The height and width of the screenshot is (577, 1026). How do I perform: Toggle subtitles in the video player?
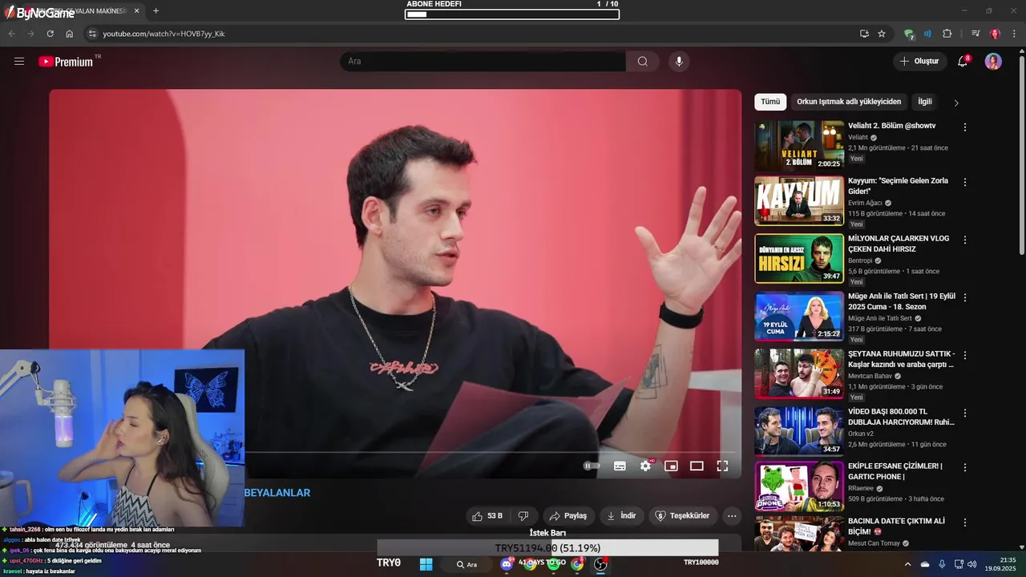[620, 466]
